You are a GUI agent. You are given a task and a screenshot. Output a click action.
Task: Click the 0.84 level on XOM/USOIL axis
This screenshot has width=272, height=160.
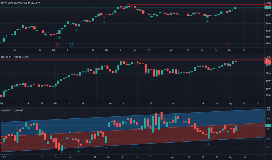pyautogui.click(x=268, y=147)
